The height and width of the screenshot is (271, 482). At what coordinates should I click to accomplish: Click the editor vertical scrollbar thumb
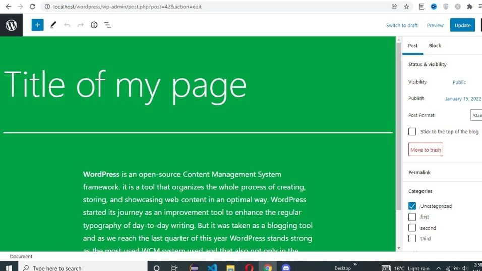coord(399,126)
